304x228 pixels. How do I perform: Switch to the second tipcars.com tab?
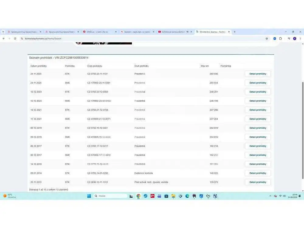click(x=62, y=32)
